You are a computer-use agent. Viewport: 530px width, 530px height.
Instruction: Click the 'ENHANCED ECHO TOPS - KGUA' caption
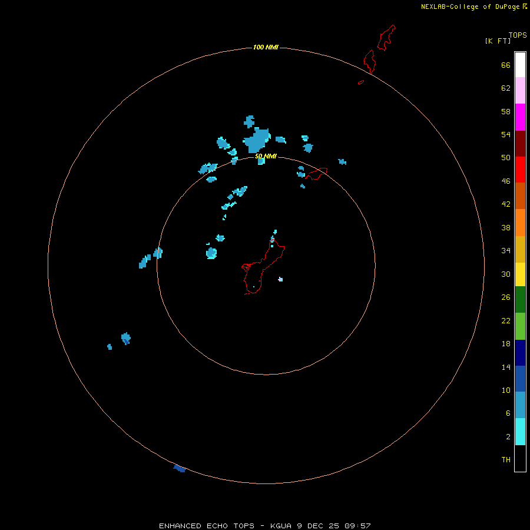click(x=225, y=526)
